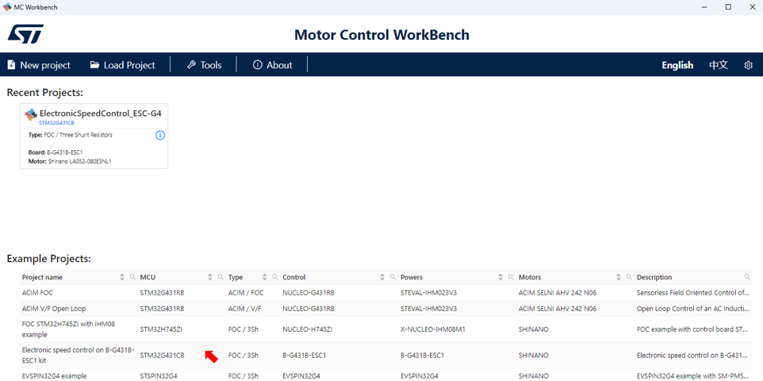Close the MC Workbench window
763x381 pixels.
(x=751, y=7)
